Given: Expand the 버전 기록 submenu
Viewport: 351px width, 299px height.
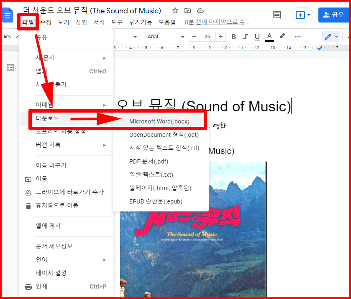Looking at the screenshot, I should (67, 145).
